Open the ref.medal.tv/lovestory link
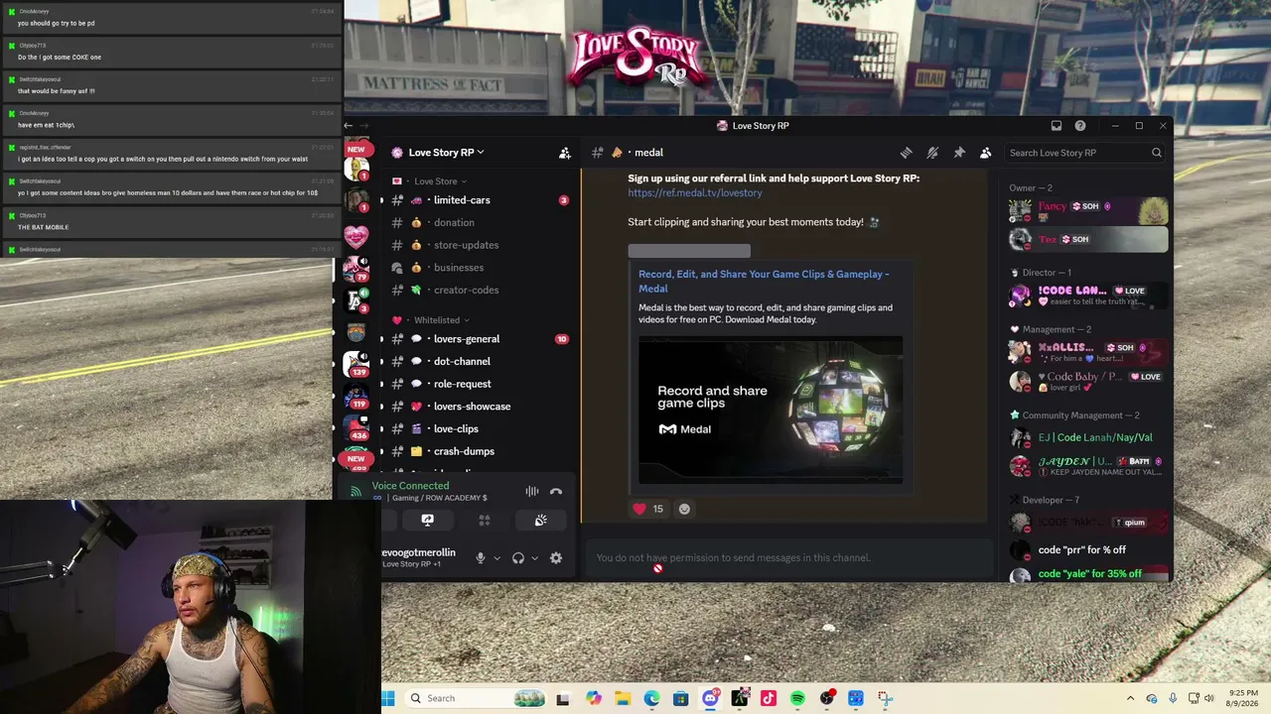Viewport: 1271px width, 714px height. pyautogui.click(x=695, y=192)
